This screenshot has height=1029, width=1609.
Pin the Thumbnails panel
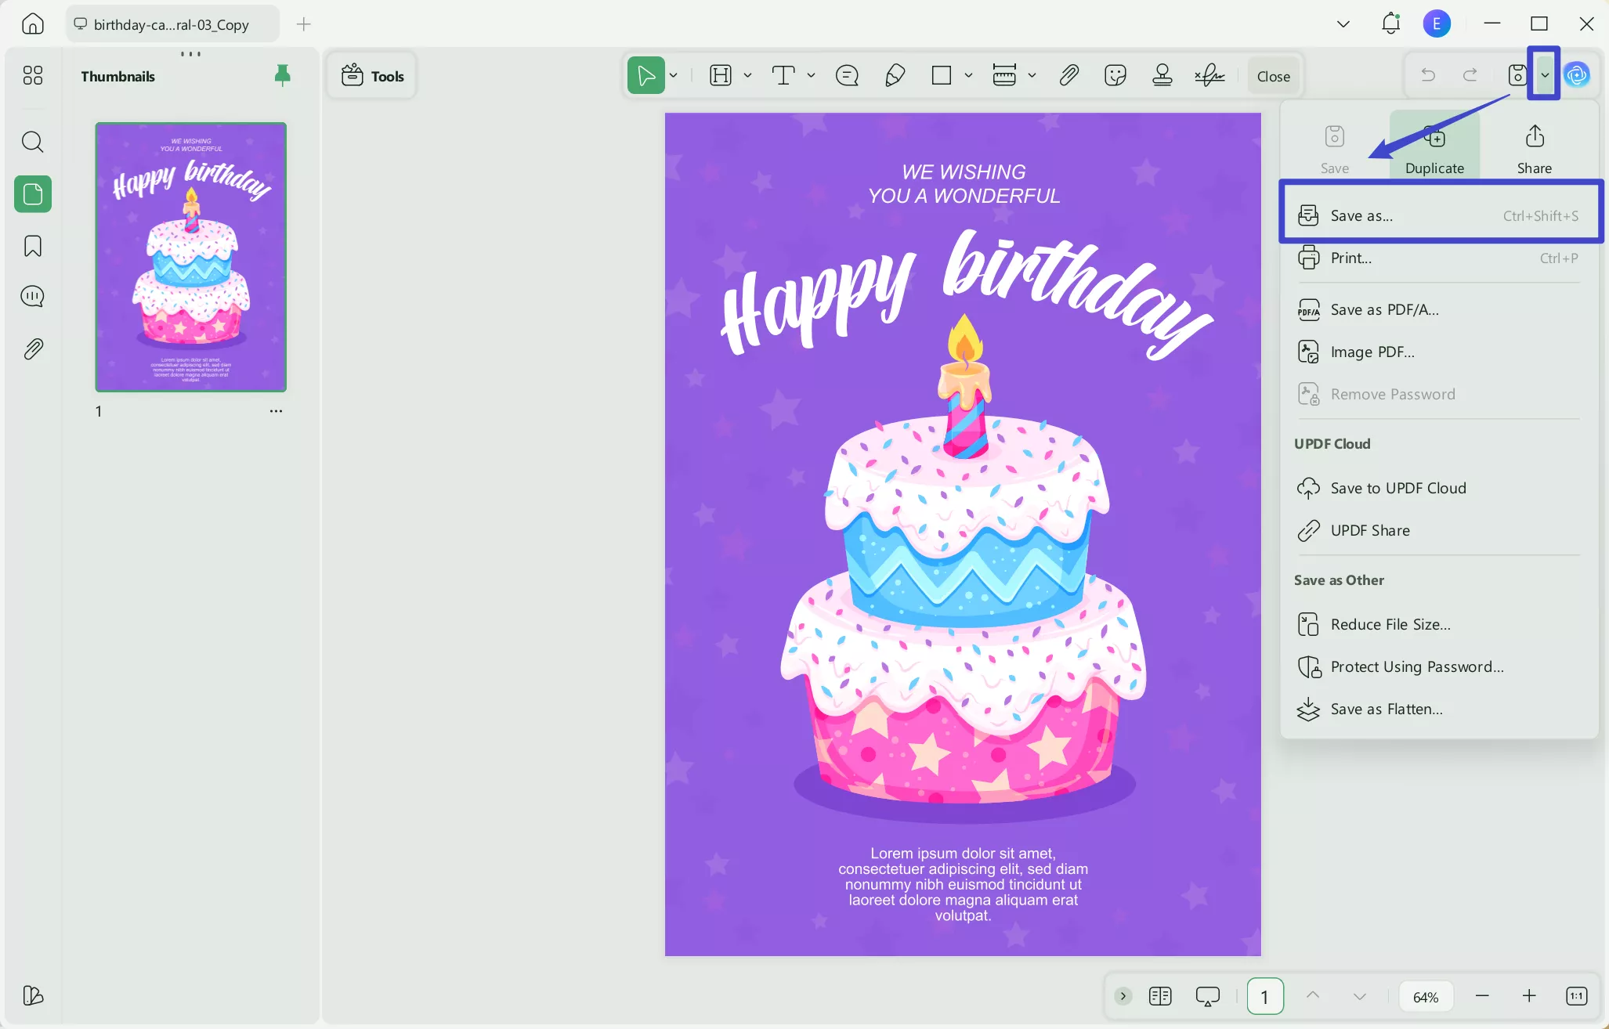tap(282, 74)
